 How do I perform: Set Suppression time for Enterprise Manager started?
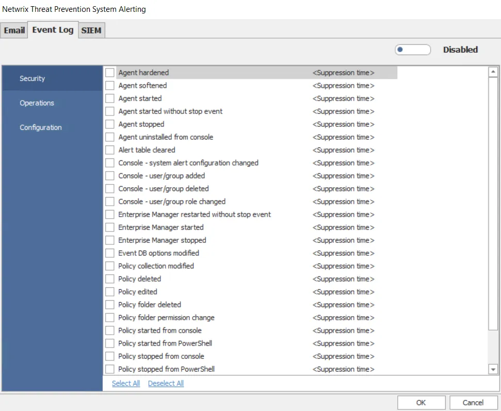[344, 227]
